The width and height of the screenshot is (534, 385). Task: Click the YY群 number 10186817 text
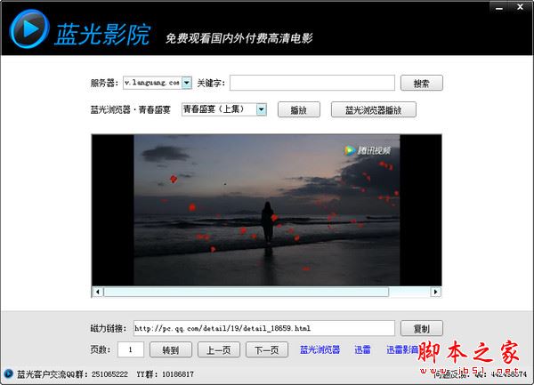pyautogui.click(x=178, y=374)
